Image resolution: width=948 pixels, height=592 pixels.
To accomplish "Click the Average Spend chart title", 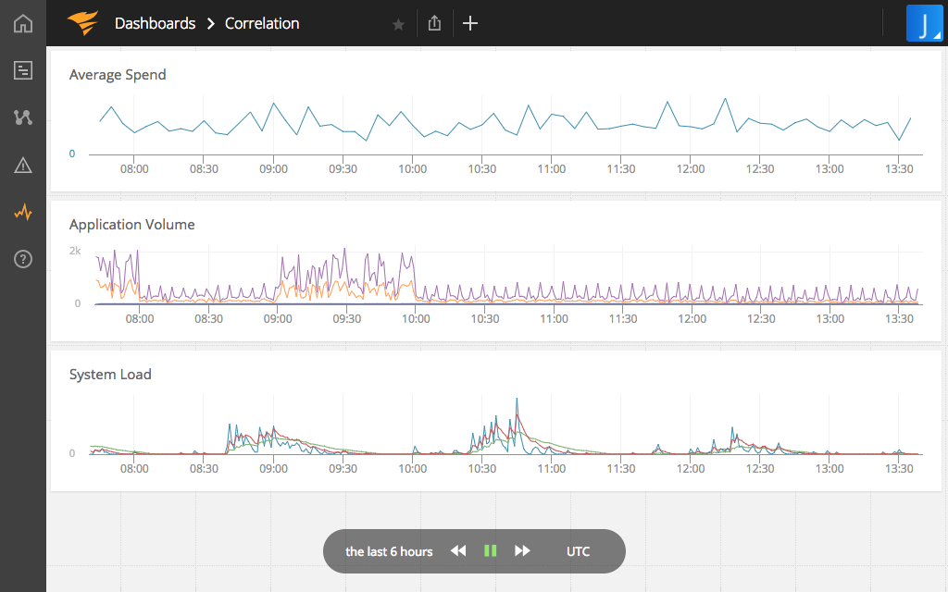I will (x=118, y=74).
